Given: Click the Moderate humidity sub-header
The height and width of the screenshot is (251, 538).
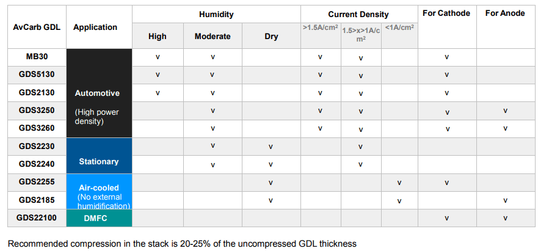Looking at the screenshot, I should 213,36.
